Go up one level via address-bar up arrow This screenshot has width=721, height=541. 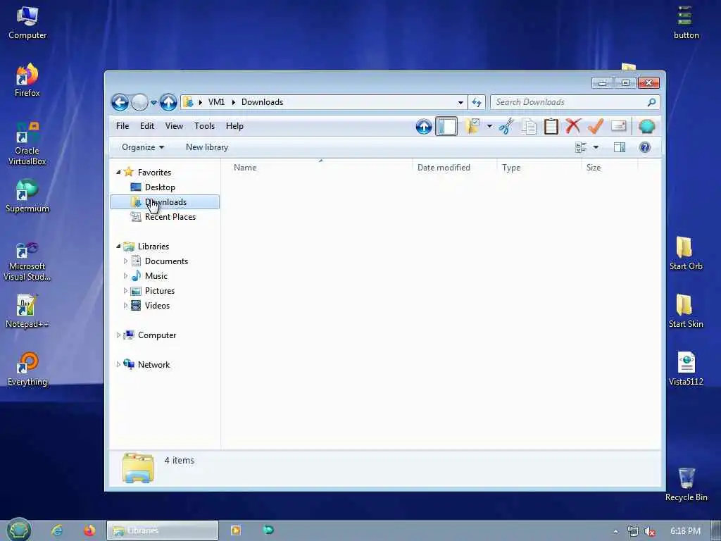click(168, 102)
